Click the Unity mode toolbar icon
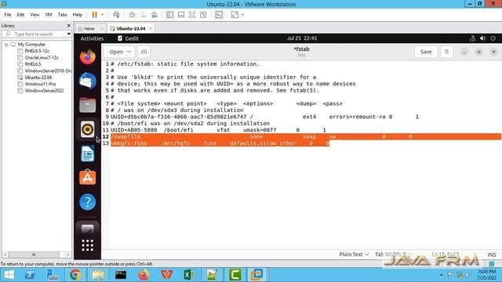Image resolution: width=502 pixels, height=282 pixels. click(x=203, y=15)
